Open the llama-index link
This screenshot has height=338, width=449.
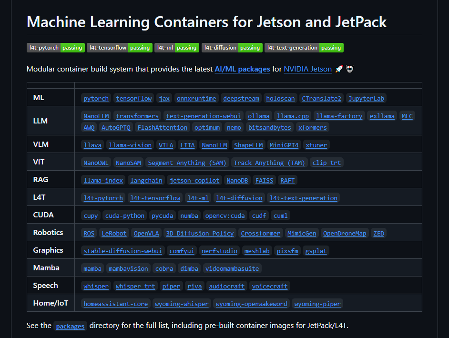coord(103,181)
